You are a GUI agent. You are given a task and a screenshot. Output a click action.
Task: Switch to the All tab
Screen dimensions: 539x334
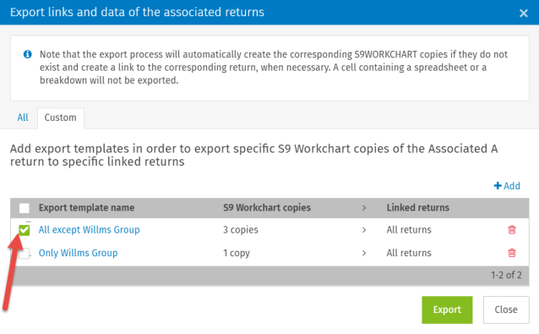pos(23,118)
